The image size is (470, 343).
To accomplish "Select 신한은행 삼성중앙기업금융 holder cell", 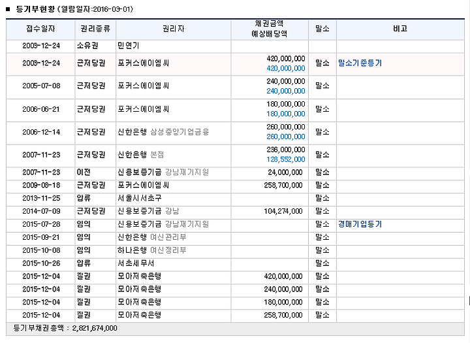I will point(163,132).
